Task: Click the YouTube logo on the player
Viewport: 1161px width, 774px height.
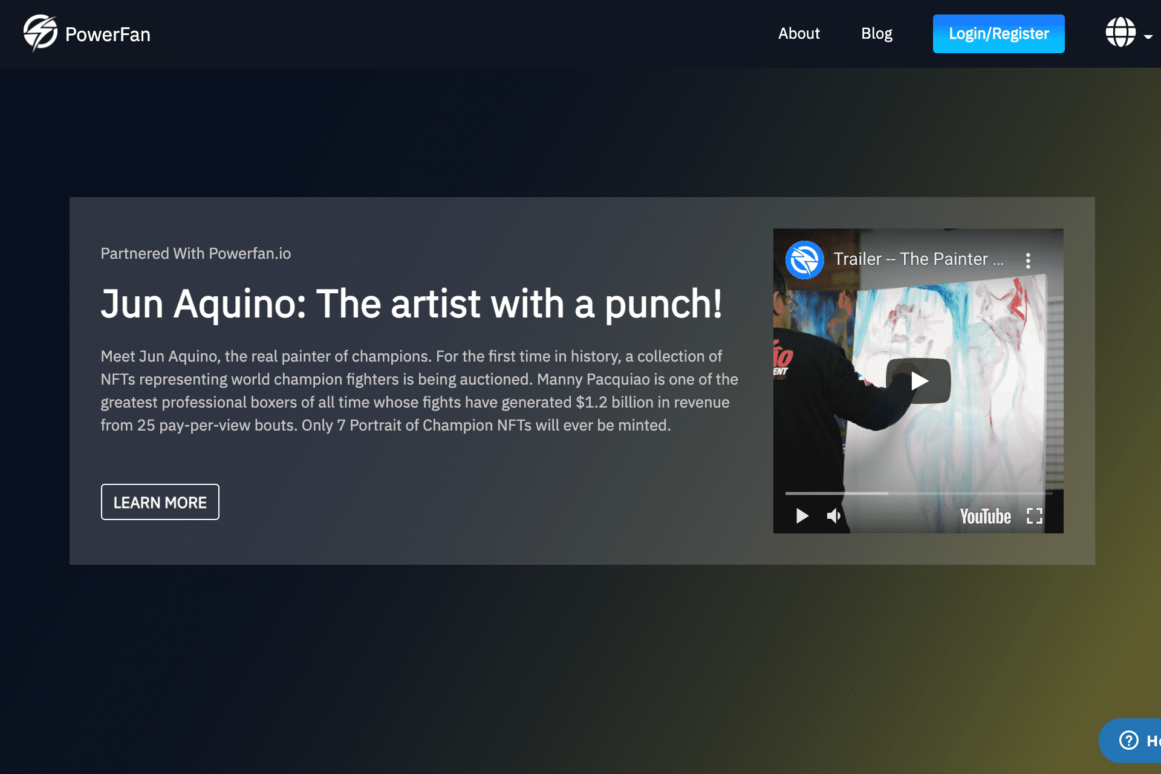Action: [985, 516]
